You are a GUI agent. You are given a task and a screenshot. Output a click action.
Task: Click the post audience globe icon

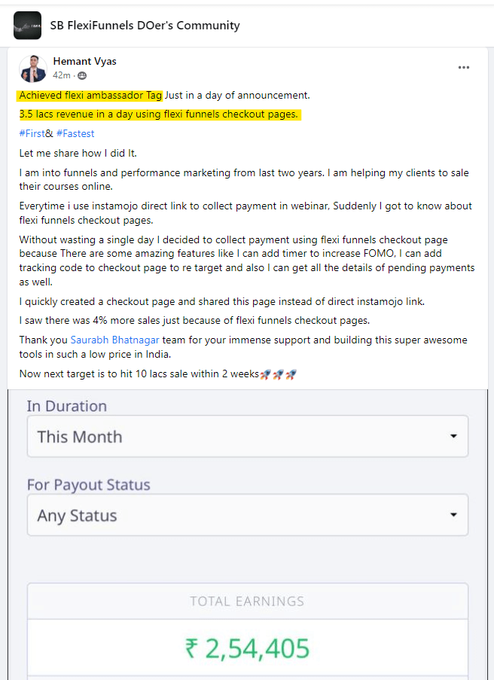tap(82, 76)
